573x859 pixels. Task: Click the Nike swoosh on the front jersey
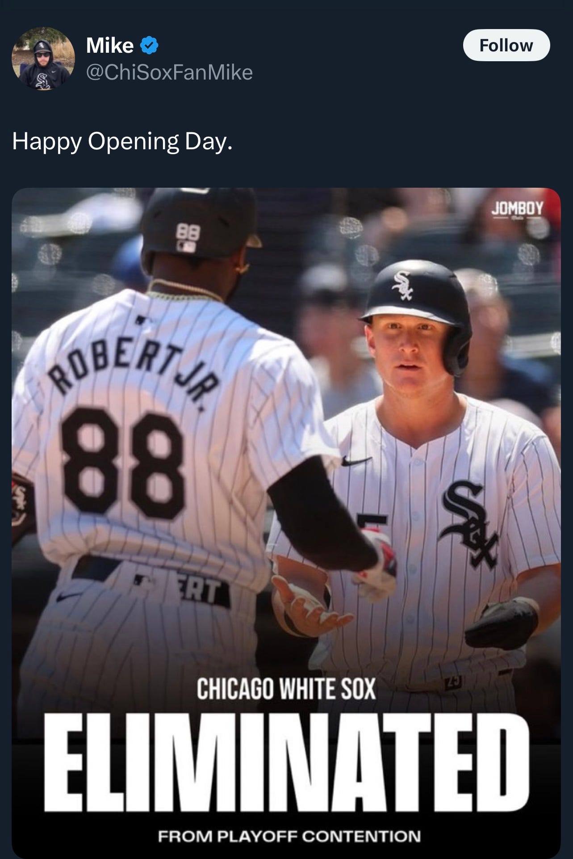(356, 461)
